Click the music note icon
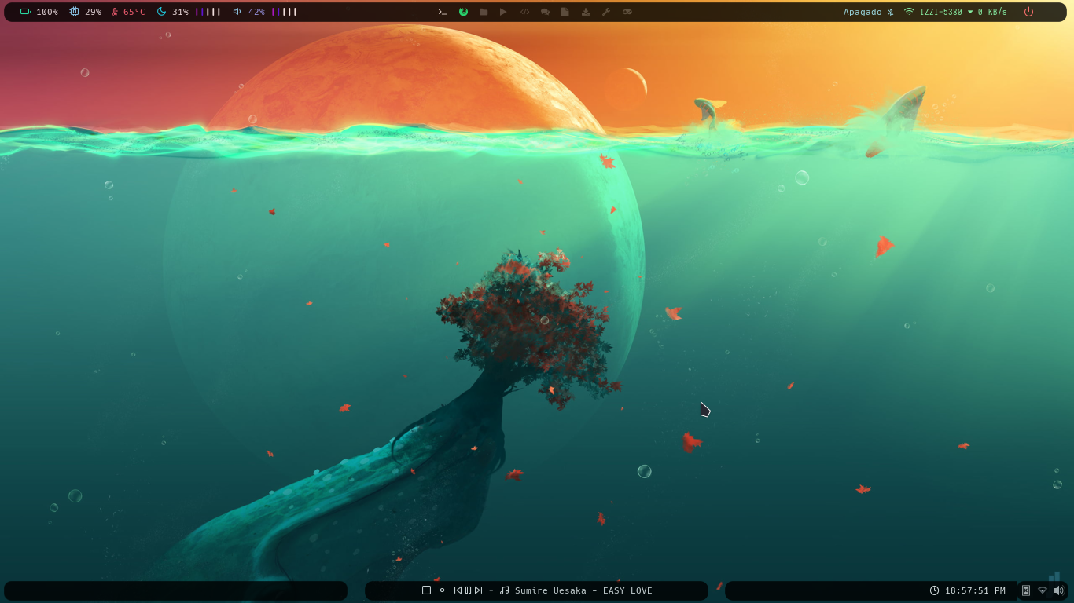1074x603 pixels. click(x=505, y=590)
